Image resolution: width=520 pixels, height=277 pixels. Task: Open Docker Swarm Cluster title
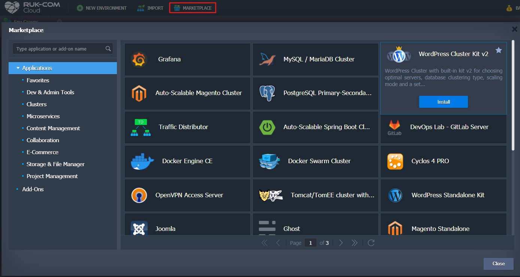click(319, 161)
